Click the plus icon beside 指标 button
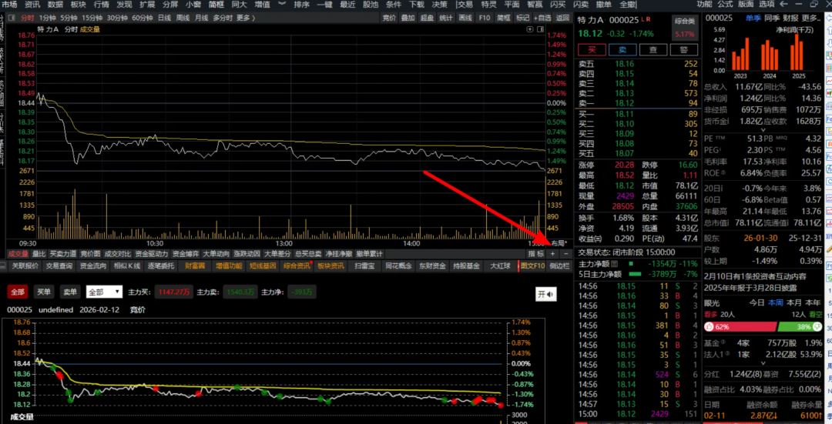The height and width of the screenshot is (424, 832). coord(552,253)
